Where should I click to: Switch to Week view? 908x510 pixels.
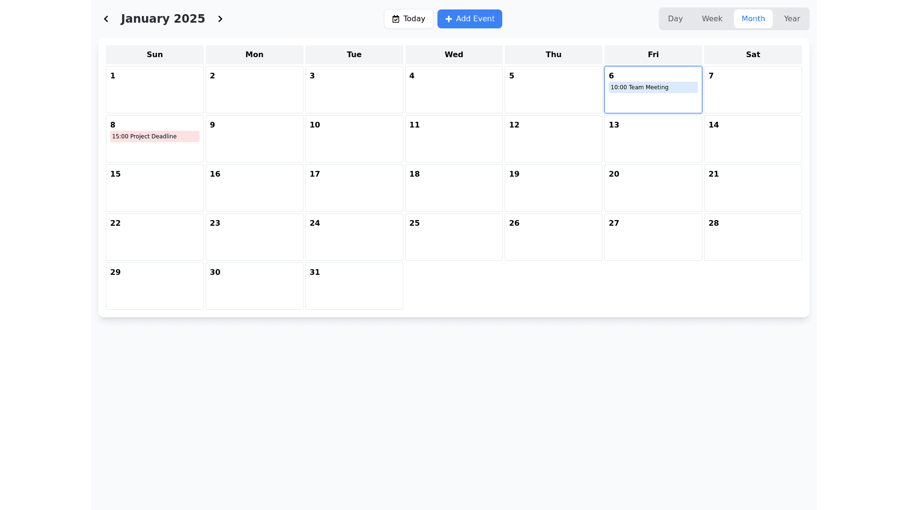pyautogui.click(x=712, y=19)
